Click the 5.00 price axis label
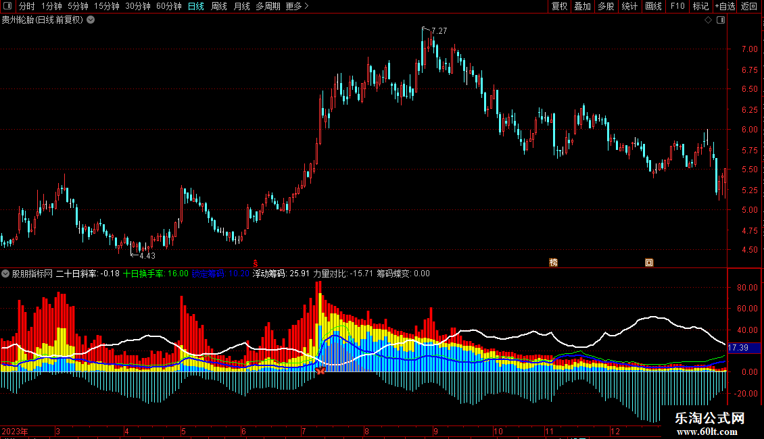 click(x=749, y=210)
